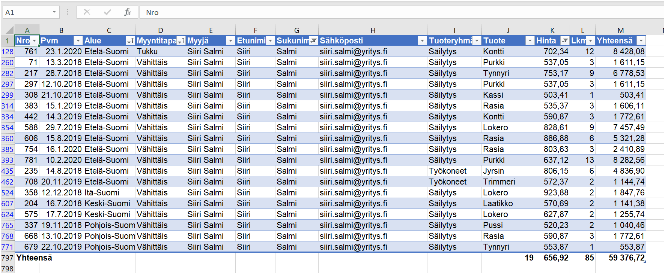The image size is (665, 274).
Task: Select column A header
Action: (x=27, y=30)
